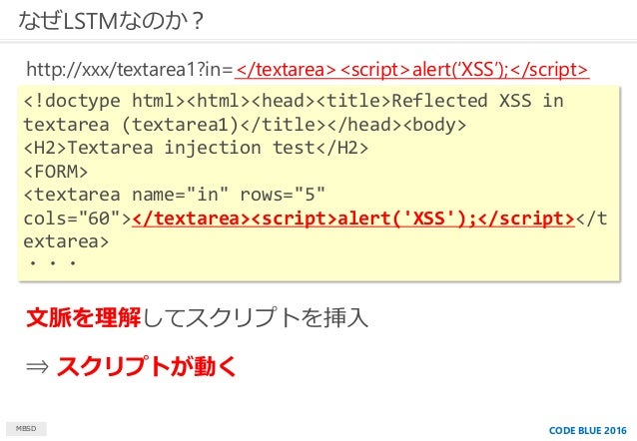Click the CODE BLUE 2016 label
The height and width of the screenshot is (441, 637).
(588, 430)
